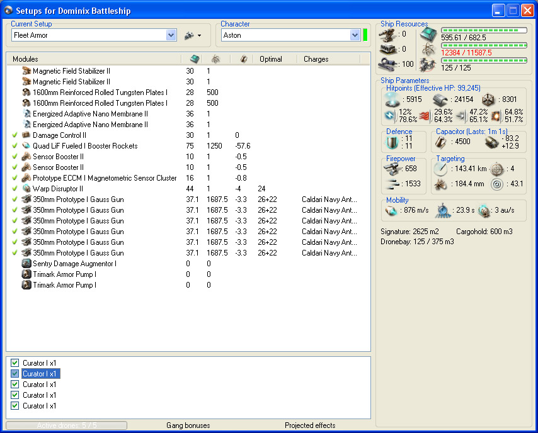Viewport: 538px width, 433px height.
Task: Click the turret hardpoints icon in Ship Resources
Action: click(387, 34)
